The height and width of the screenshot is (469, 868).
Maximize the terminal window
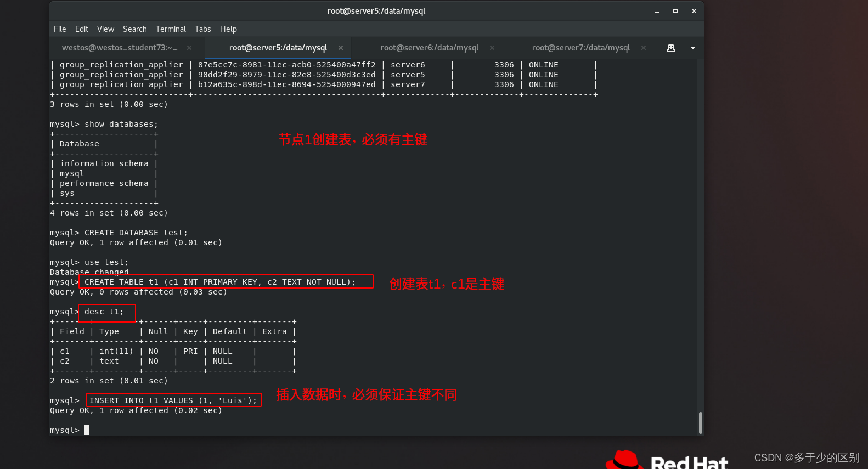(675, 11)
